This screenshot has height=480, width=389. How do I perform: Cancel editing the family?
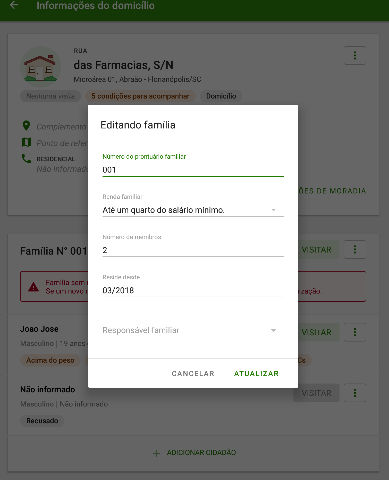point(193,373)
